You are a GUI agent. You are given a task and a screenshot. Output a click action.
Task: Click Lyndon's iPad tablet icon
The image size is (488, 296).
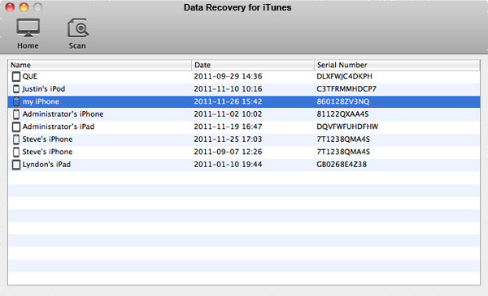pos(16,165)
